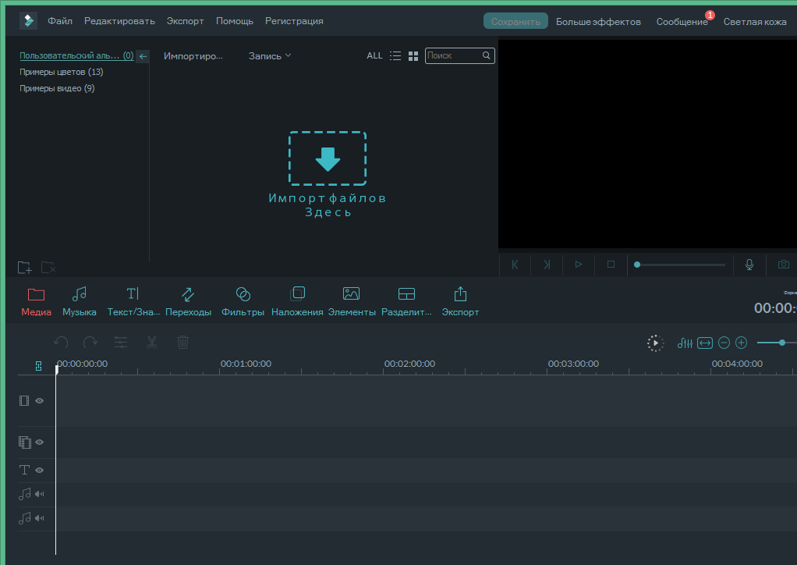
Task: Open the Запись recording dropdown
Action: point(269,55)
